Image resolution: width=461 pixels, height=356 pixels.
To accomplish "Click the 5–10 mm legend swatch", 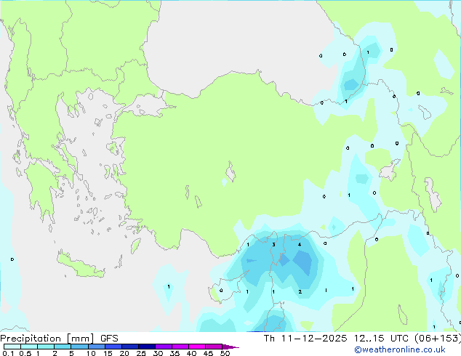I will pos(79,347).
